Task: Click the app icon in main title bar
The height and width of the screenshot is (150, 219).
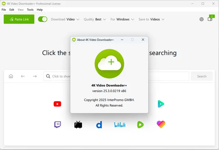Action: click(4, 4)
